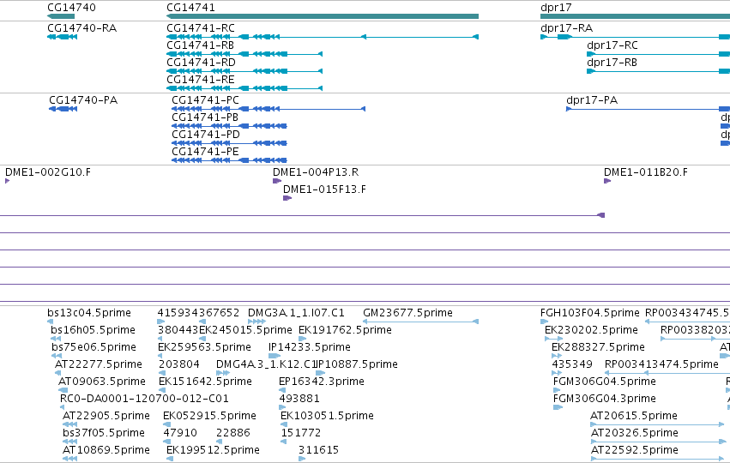Click the EK288327.5prime label
Viewport: 730px width, 463px height.
coord(598,347)
